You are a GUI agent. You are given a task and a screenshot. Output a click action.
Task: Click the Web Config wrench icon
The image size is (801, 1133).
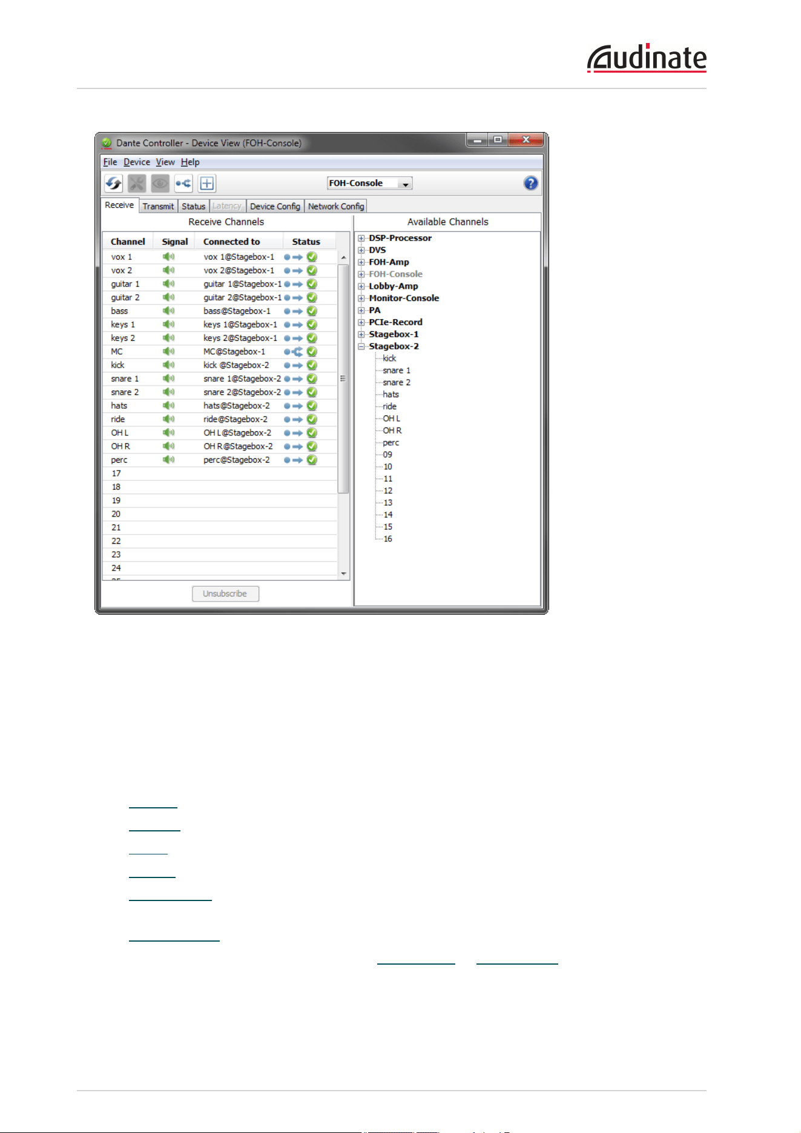tap(137, 183)
